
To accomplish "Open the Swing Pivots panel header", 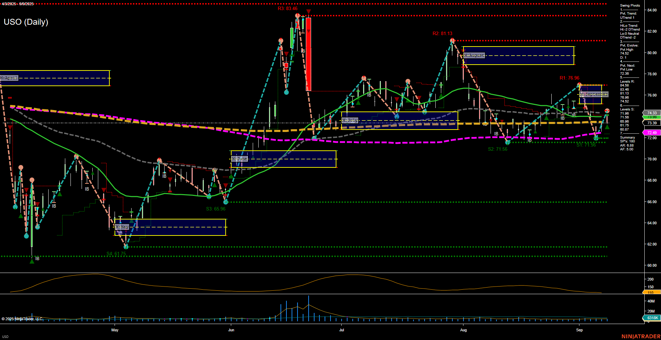I will tap(629, 5).
